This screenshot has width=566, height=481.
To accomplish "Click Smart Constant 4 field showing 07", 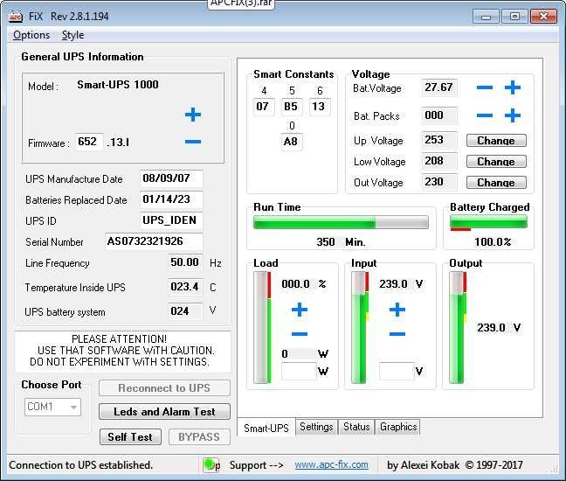I will click(264, 107).
